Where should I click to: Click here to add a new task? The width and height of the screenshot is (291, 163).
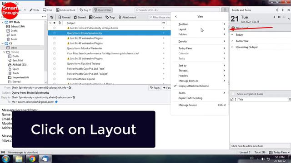click(260, 146)
